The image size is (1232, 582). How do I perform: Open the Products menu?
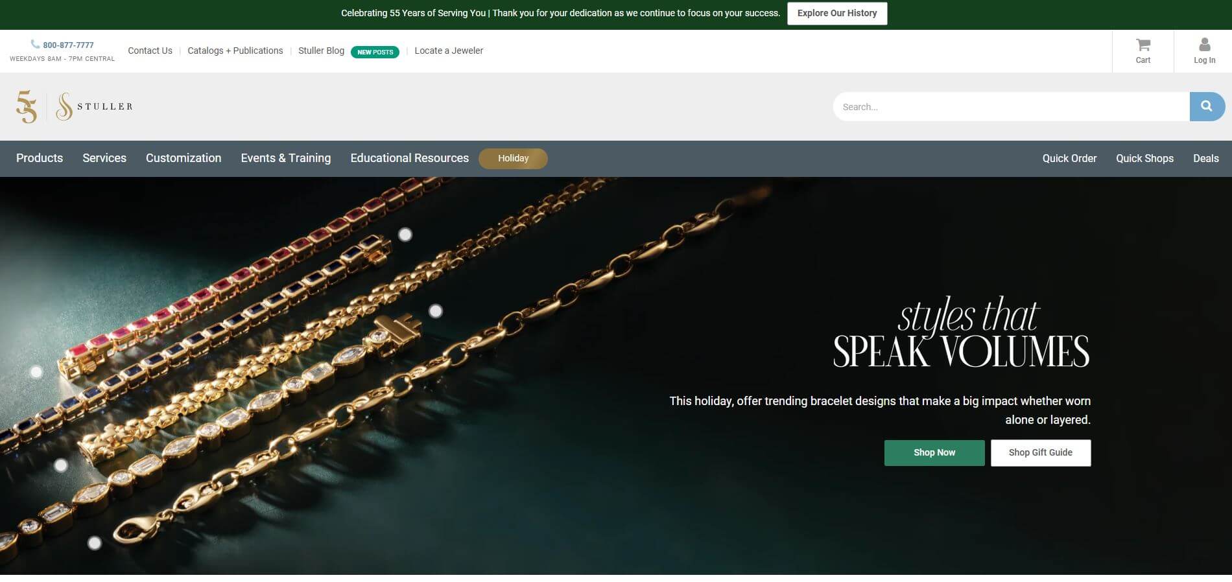[x=40, y=158]
